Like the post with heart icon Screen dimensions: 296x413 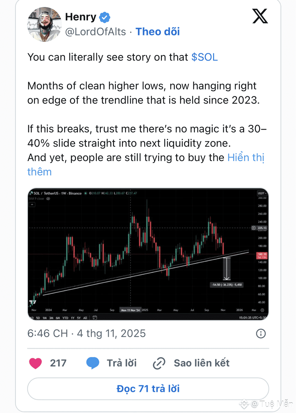click(x=35, y=363)
